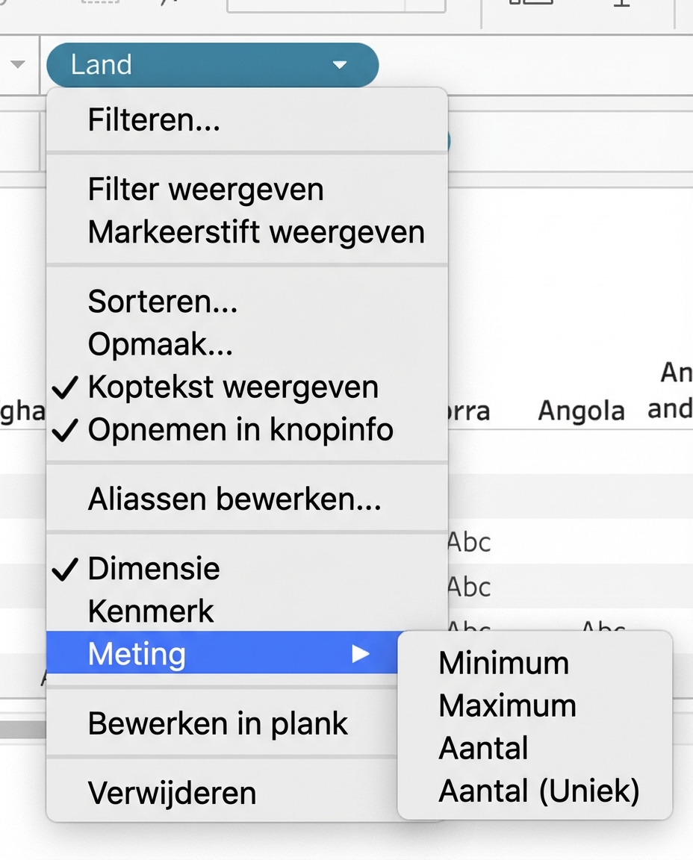Show the filter via Filter weergeven
The image size is (693, 860).
pyautogui.click(x=206, y=189)
